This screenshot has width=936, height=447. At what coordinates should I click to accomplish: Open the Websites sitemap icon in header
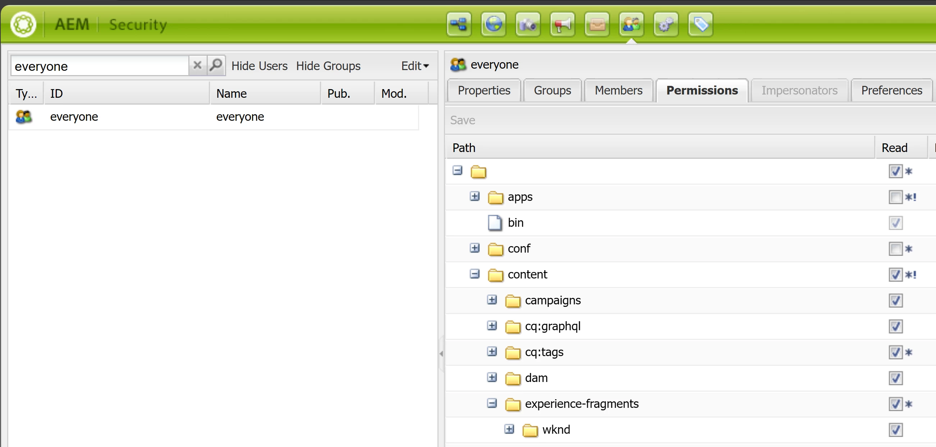[459, 25]
